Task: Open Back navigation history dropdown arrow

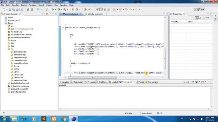Action: click(133, 9)
